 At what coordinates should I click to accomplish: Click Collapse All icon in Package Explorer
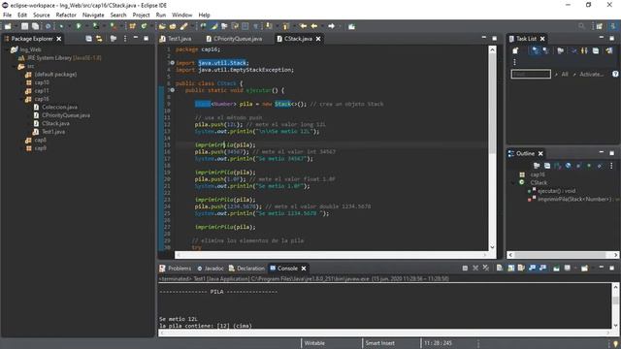click(x=88, y=39)
